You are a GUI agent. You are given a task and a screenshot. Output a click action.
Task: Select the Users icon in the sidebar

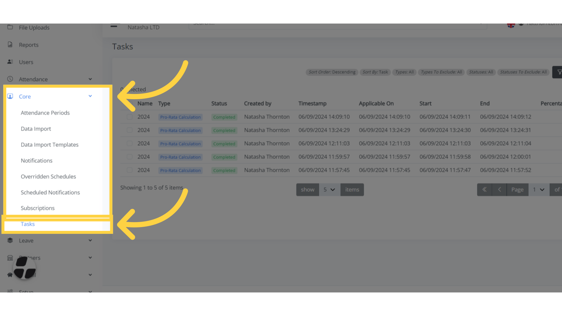pos(10,61)
